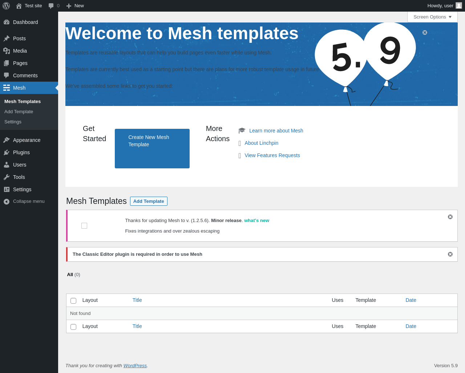Click the Posts pushpin icon

pyautogui.click(x=7, y=38)
